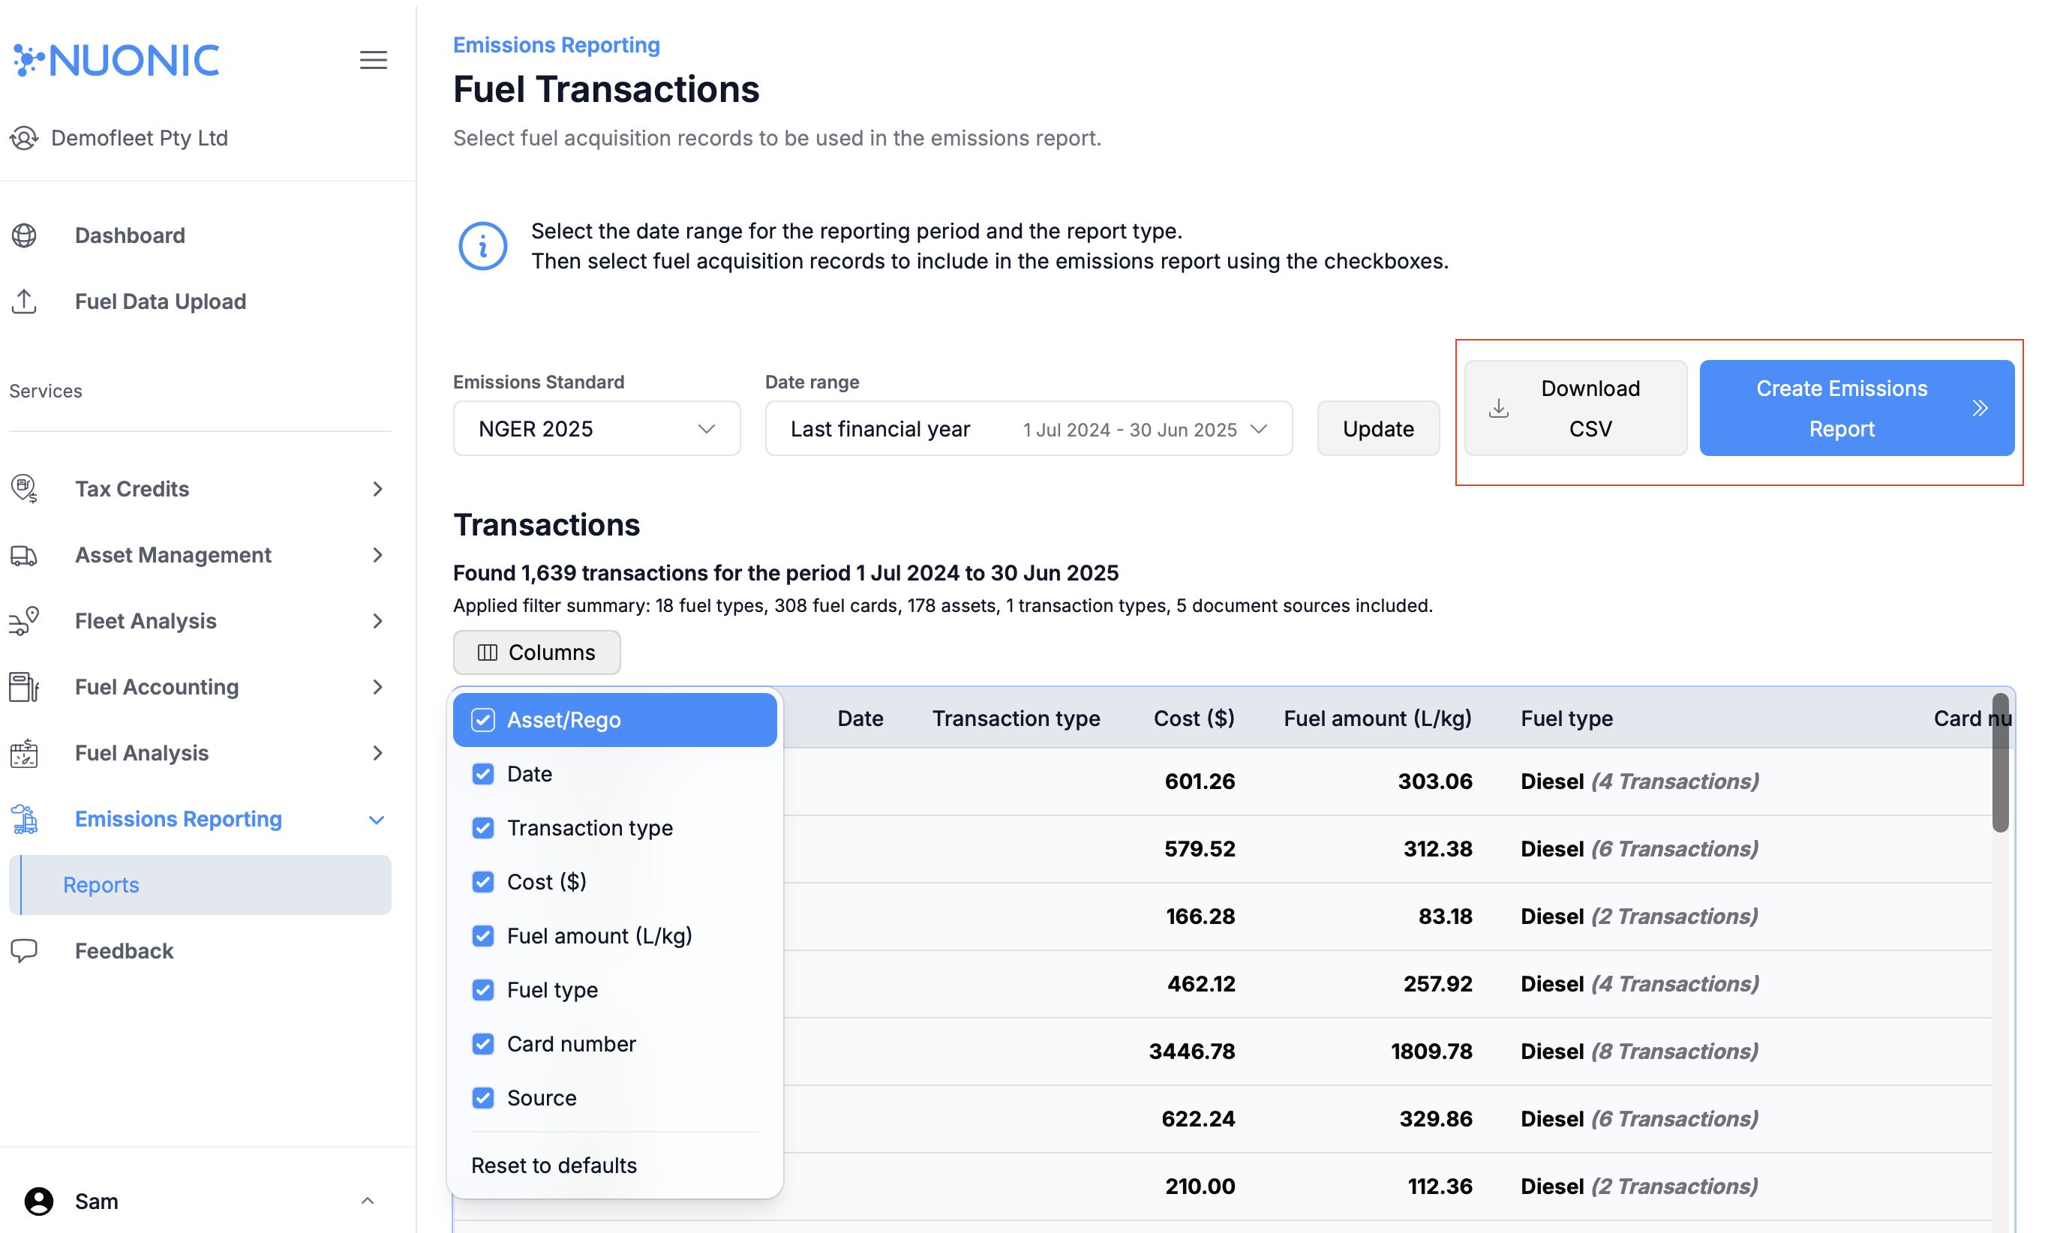Select the Fuel Analysis clipboard icon
Image resolution: width=2048 pixels, height=1233 pixels.
pyautogui.click(x=24, y=753)
